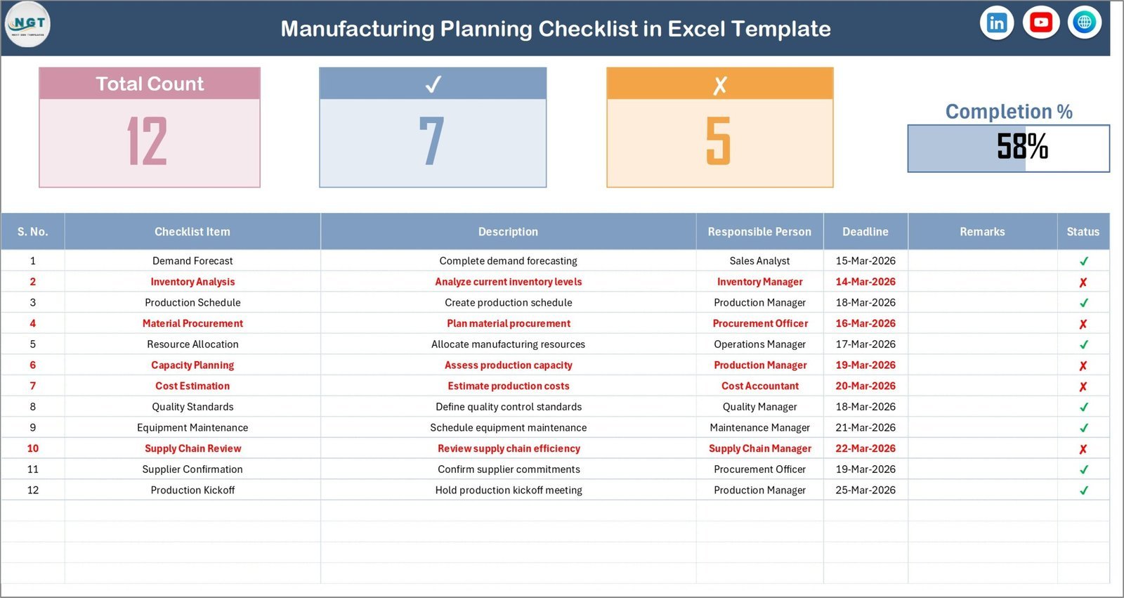Toggle status cross for Inventory Analysis row
Image resolution: width=1124 pixels, height=598 pixels.
[x=1083, y=282]
